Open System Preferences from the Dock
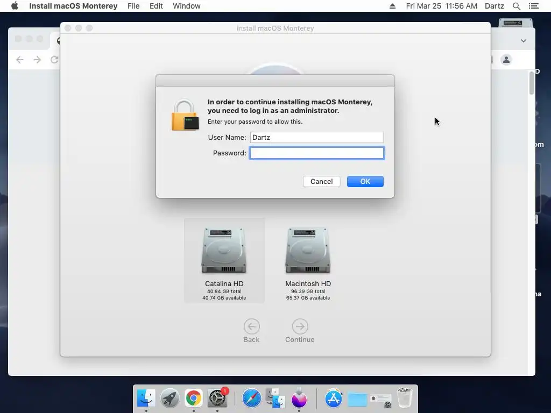This screenshot has width=551, height=413. point(217,398)
